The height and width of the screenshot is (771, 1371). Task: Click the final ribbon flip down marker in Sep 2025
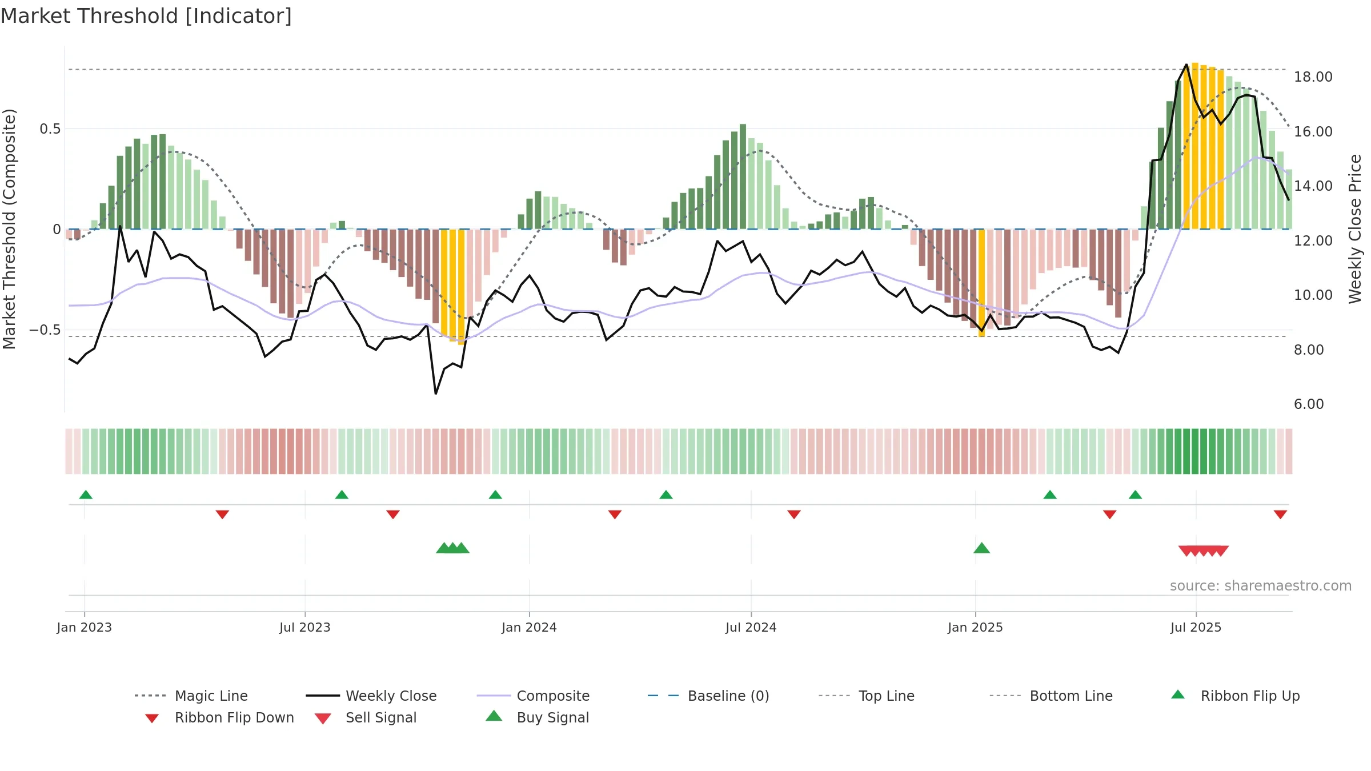click(1280, 515)
